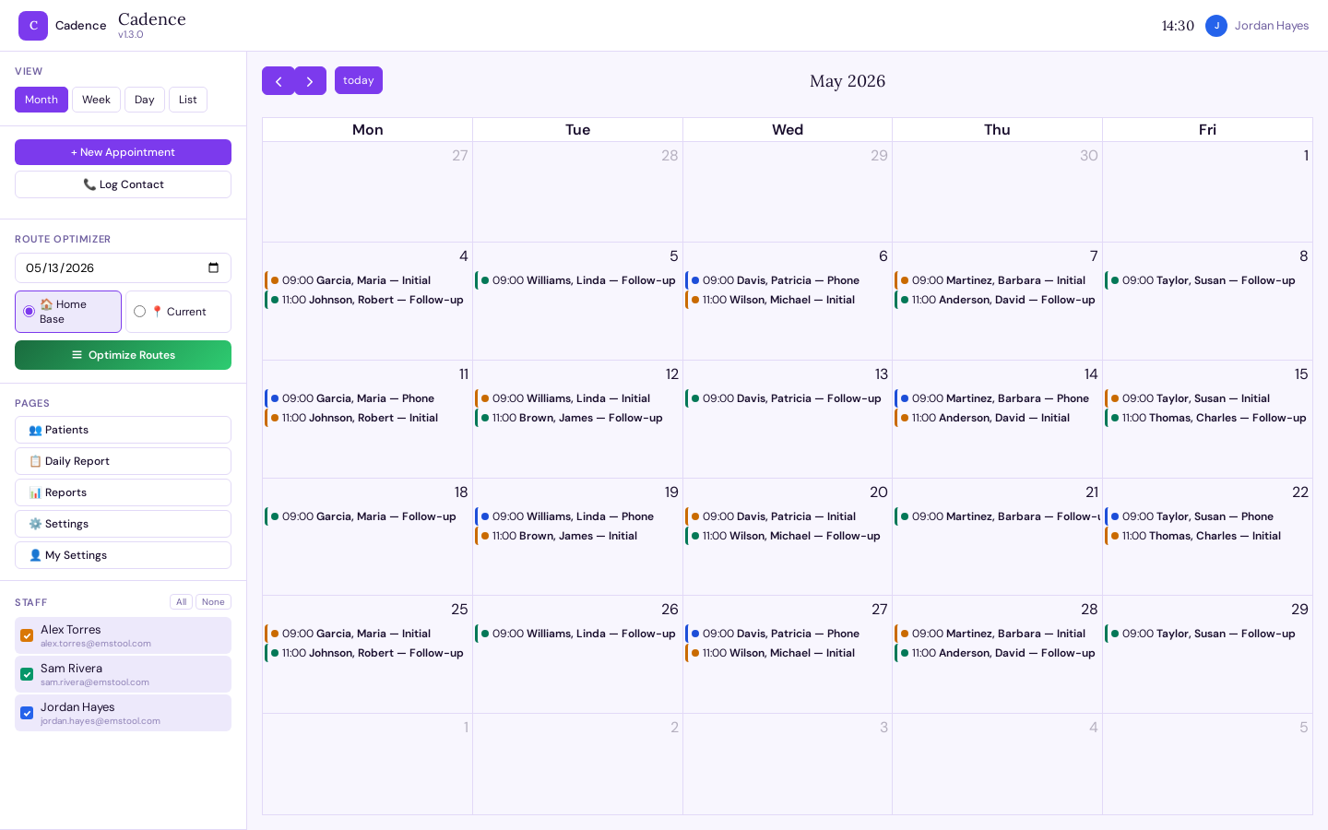Toggle Alex Torres staff checkbox
1328x830 pixels.
point(27,635)
